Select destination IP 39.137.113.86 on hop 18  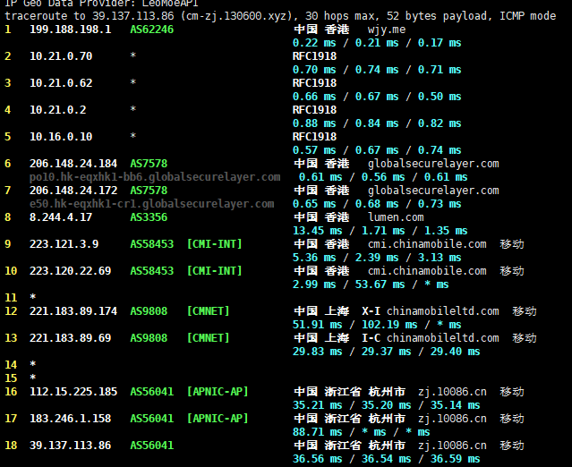tap(71, 446)
